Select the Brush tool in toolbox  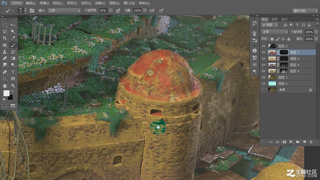[13, 45]
